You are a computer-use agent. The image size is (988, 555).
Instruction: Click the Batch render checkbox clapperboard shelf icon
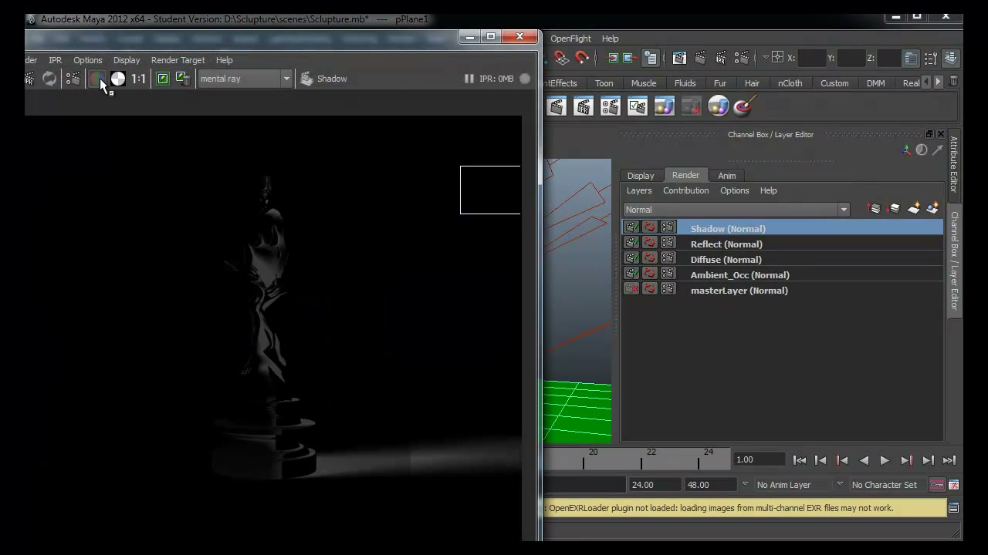637,106
